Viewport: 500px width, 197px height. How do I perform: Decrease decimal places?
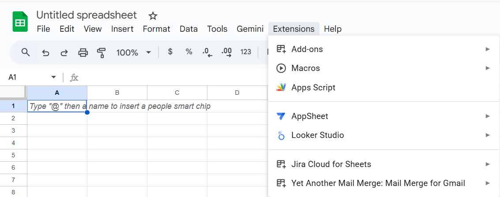click(x=207, y=52)
